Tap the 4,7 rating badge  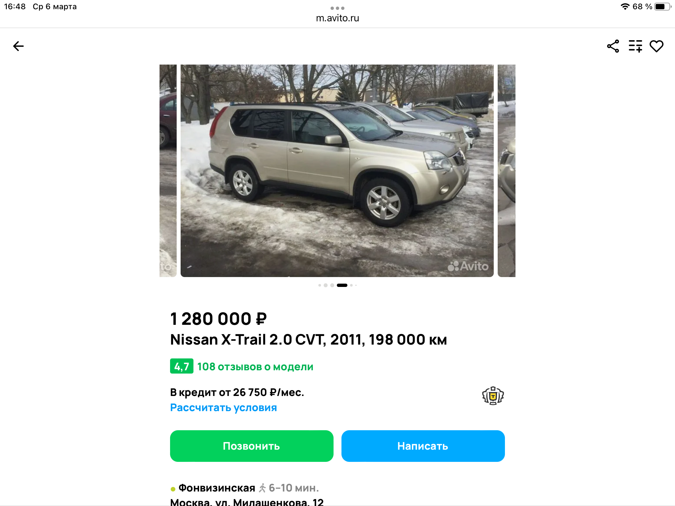tap(182, 366)
